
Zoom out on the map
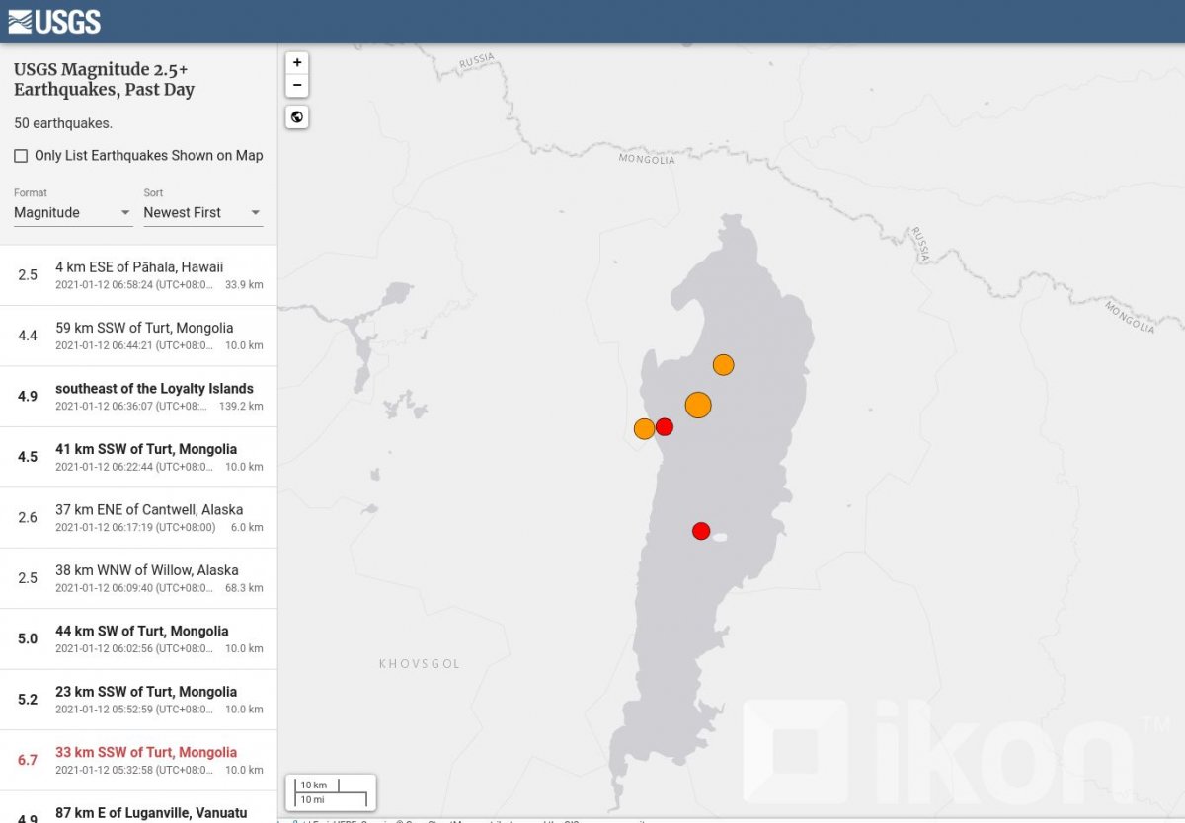(297, 86)
